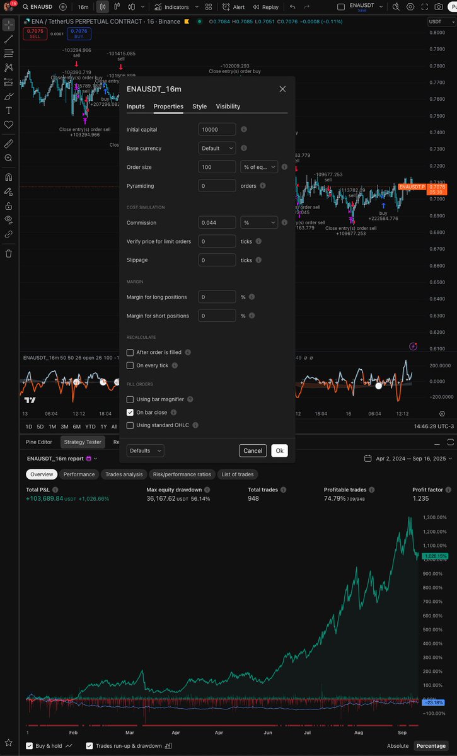Viewport: 457px width, 756px height.
Task: Activate the zoom in tool
Action: [9, 158]
